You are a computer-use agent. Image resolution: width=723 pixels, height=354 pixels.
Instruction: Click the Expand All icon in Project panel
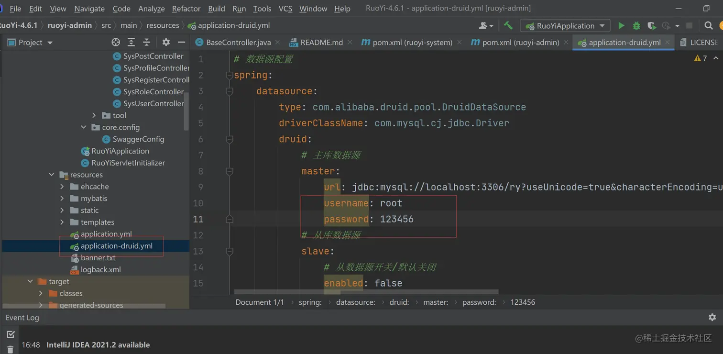pyautogui.click(x=131, y=42)
